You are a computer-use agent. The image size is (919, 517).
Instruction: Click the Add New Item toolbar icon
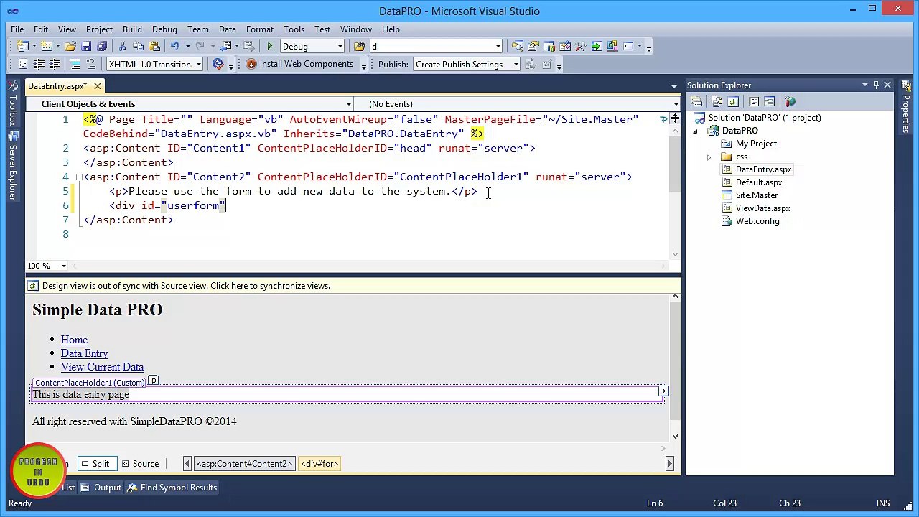(x=47, y=46)
